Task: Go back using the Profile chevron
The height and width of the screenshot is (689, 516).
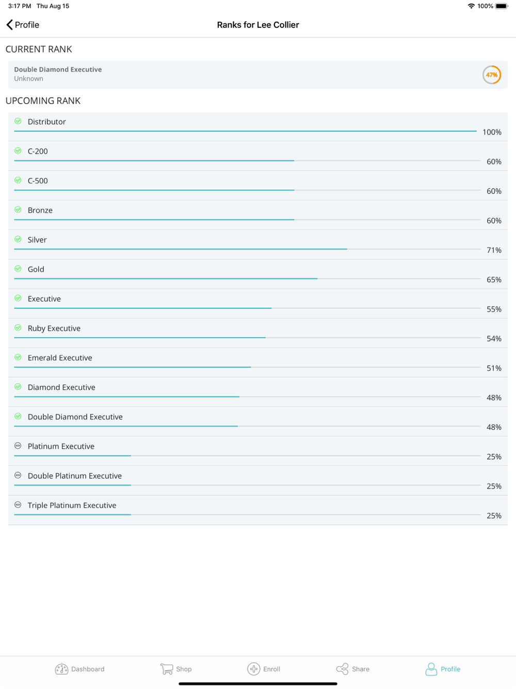Action: pos(10,25)
